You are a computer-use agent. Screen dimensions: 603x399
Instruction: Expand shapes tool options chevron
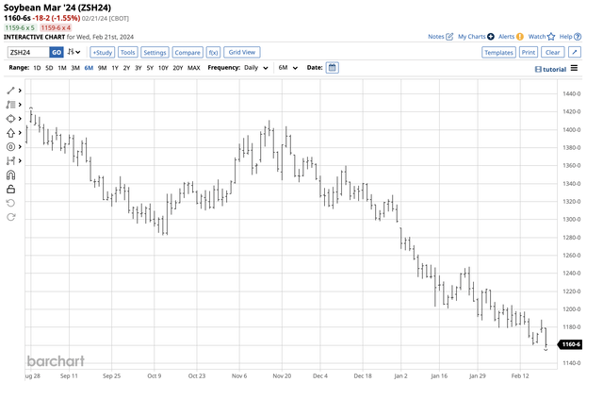(20, 119)
